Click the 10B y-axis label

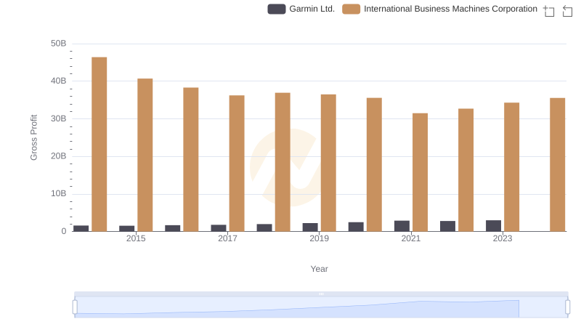point(59,193)
